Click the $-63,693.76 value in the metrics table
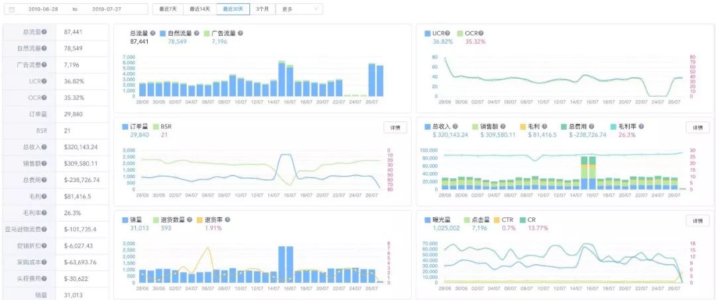This screenshot has width=716, height=300. point(80,262)
